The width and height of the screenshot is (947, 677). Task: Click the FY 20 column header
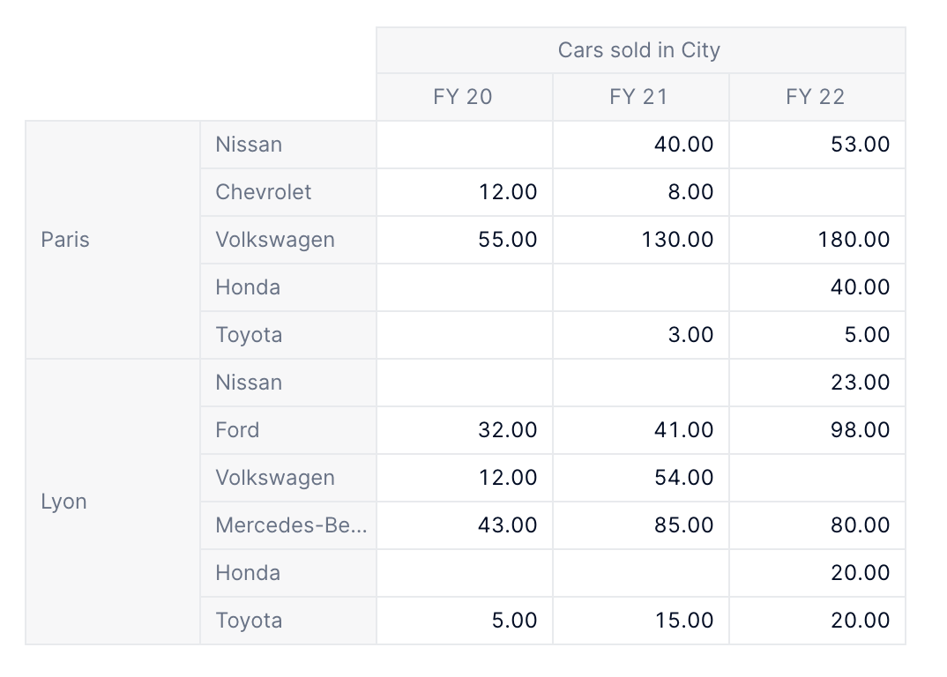click(x=464, y=97)
